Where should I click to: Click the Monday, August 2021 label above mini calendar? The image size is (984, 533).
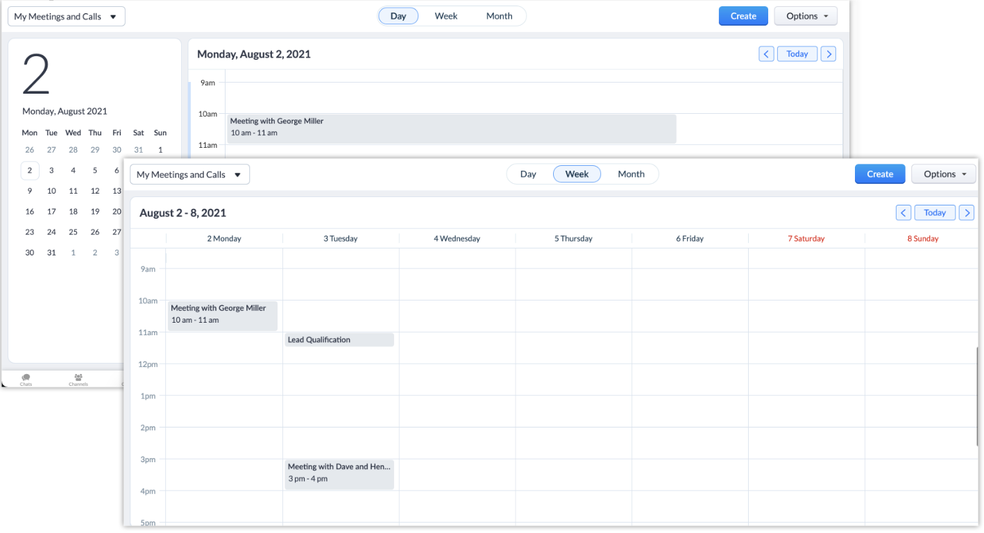[x=65, y=111]
